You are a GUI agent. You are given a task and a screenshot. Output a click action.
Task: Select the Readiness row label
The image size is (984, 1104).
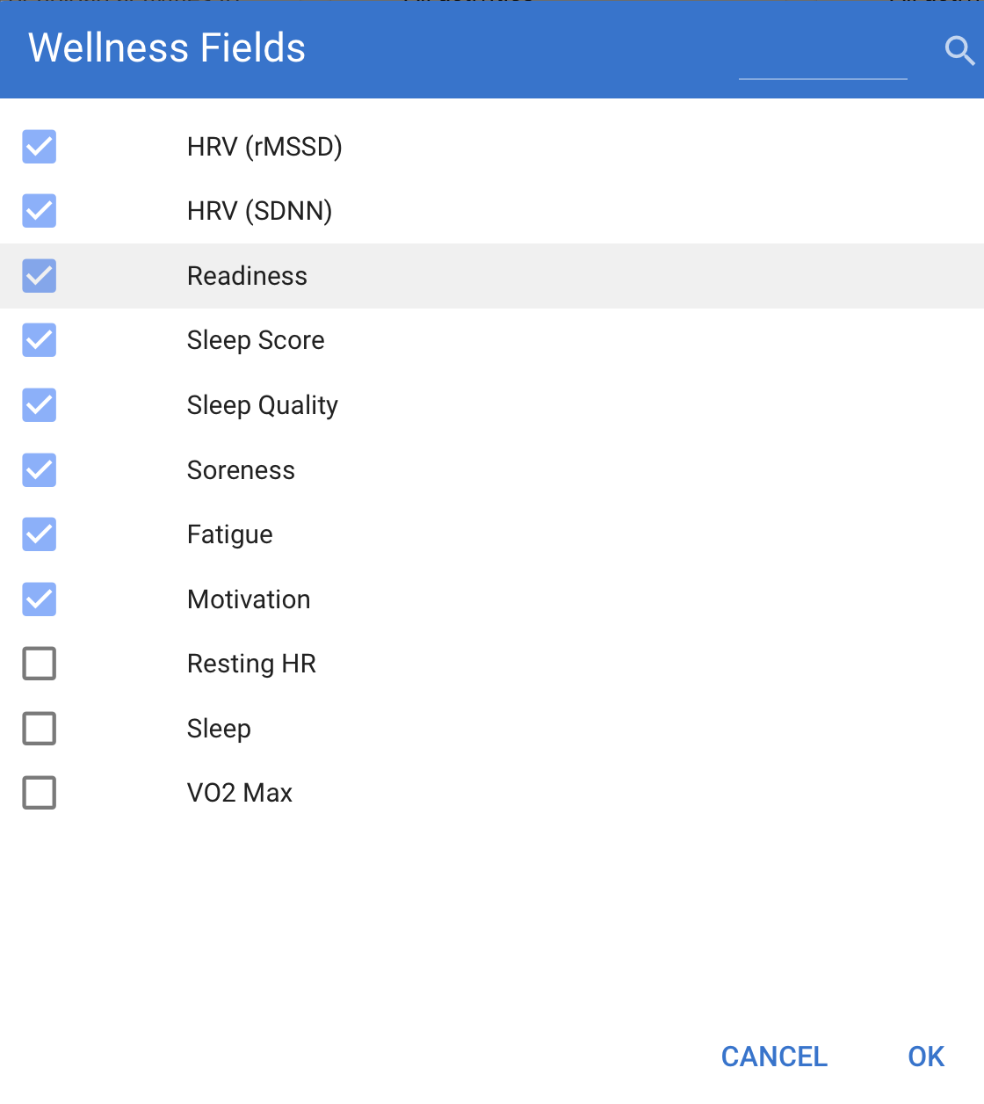(247, 276)
